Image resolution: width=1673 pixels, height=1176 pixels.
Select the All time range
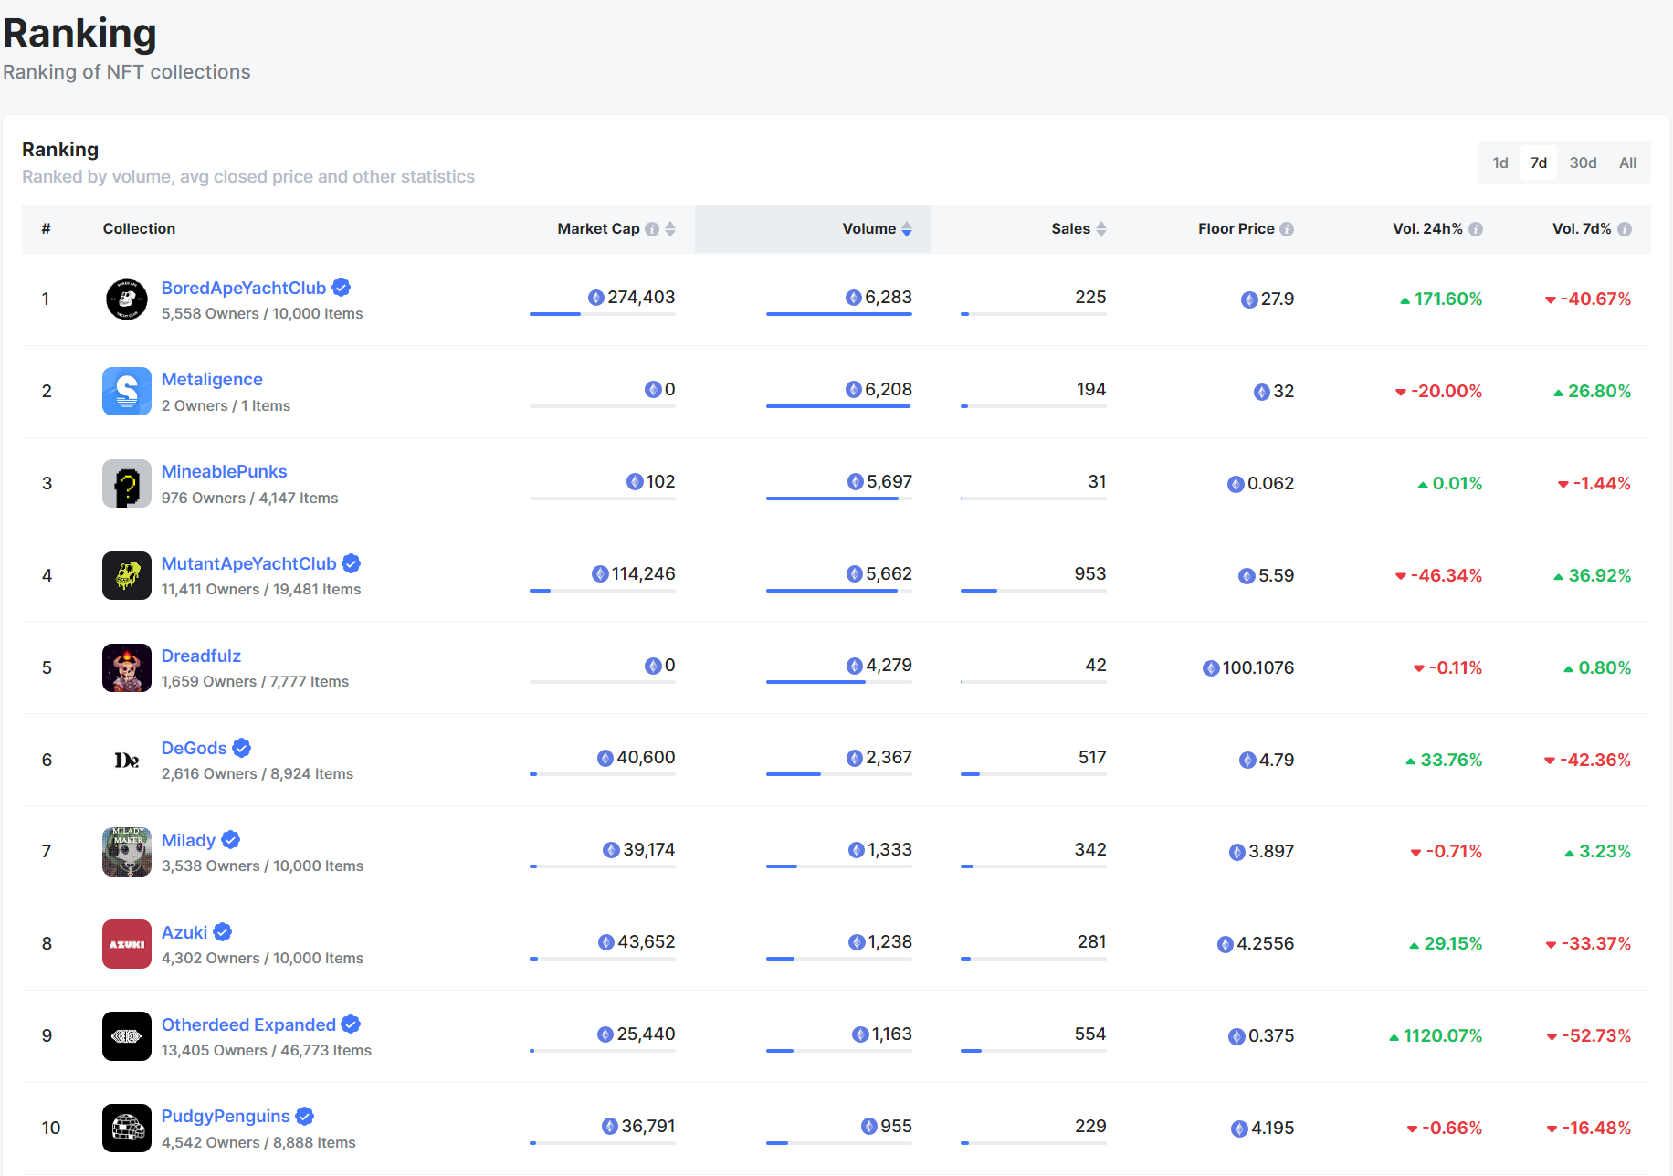click(x=1627, y=163)
